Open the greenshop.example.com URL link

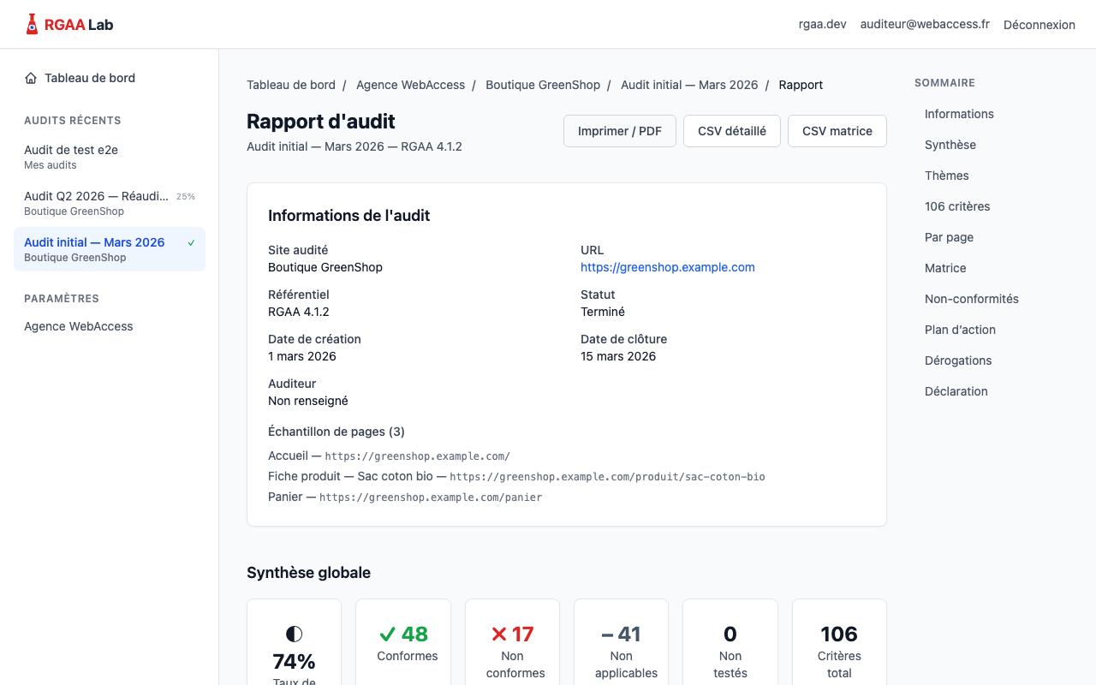(x=667, y=267)
